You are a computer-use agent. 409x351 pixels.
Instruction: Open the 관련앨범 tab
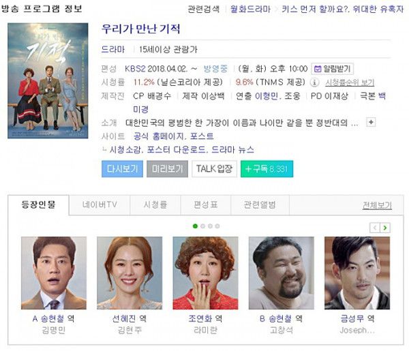pos(260,204)
